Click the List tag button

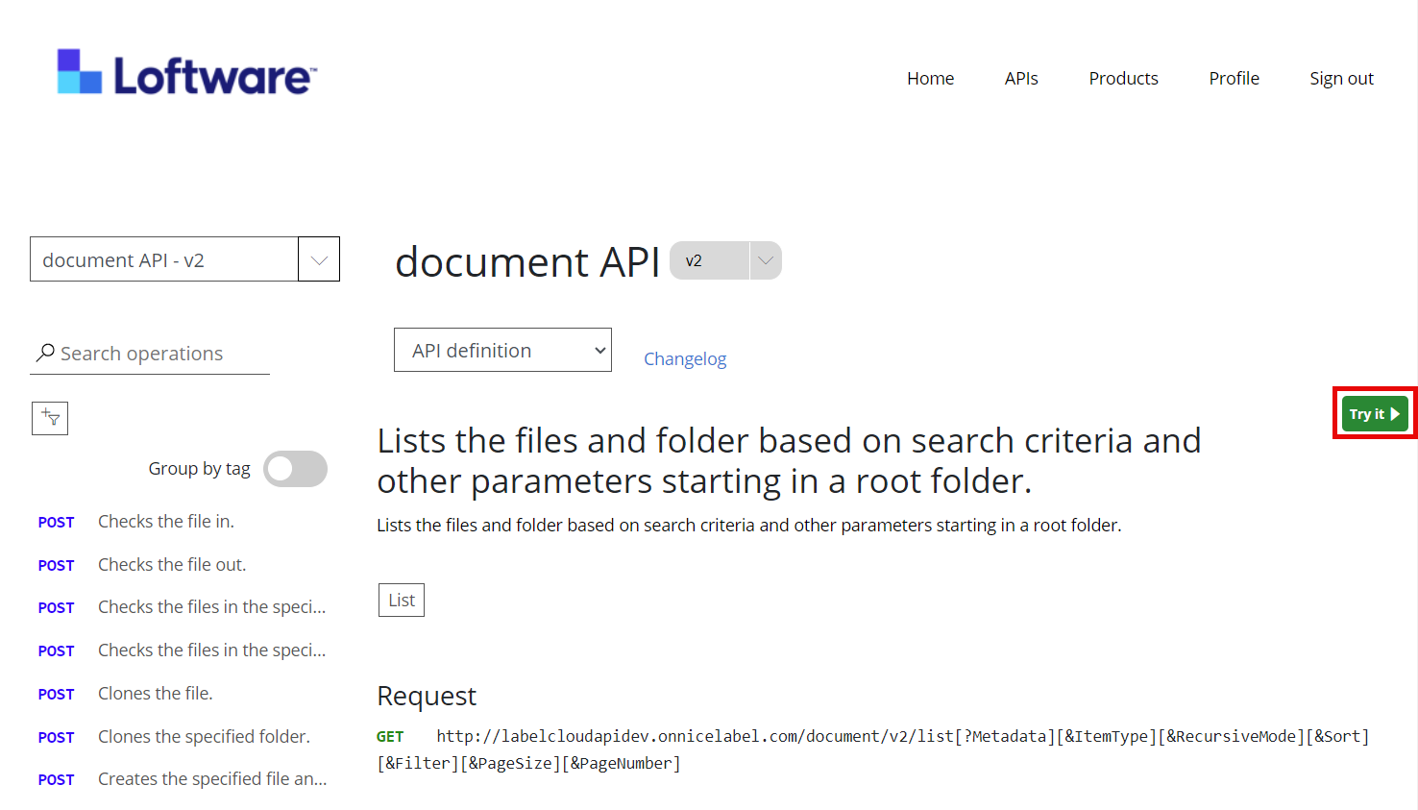(402, 601)
